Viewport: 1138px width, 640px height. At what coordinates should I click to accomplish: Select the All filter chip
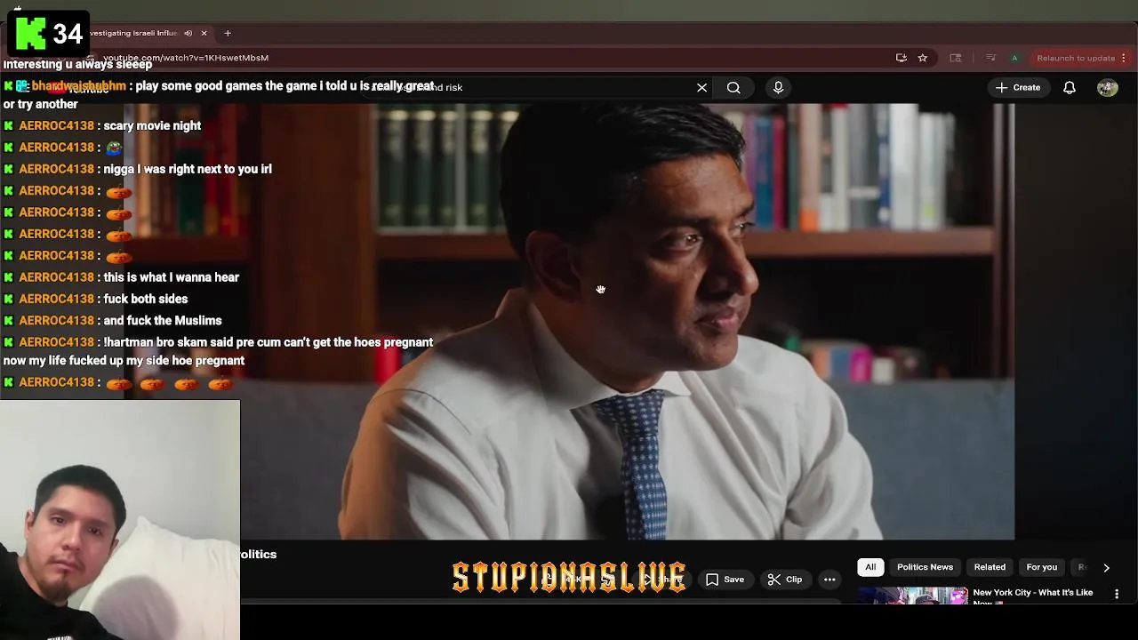pyautogui.click(x=870, y=567)
